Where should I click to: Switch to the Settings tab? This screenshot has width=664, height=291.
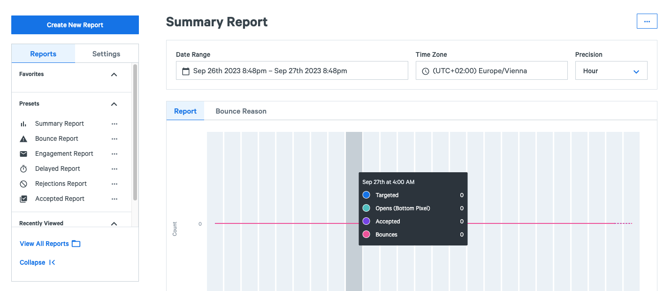[106, 54]
